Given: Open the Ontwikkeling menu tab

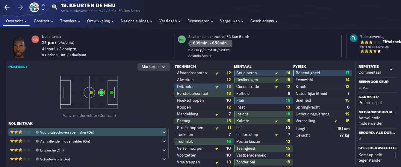Looking at the screenshot, I should pos(101,21).
